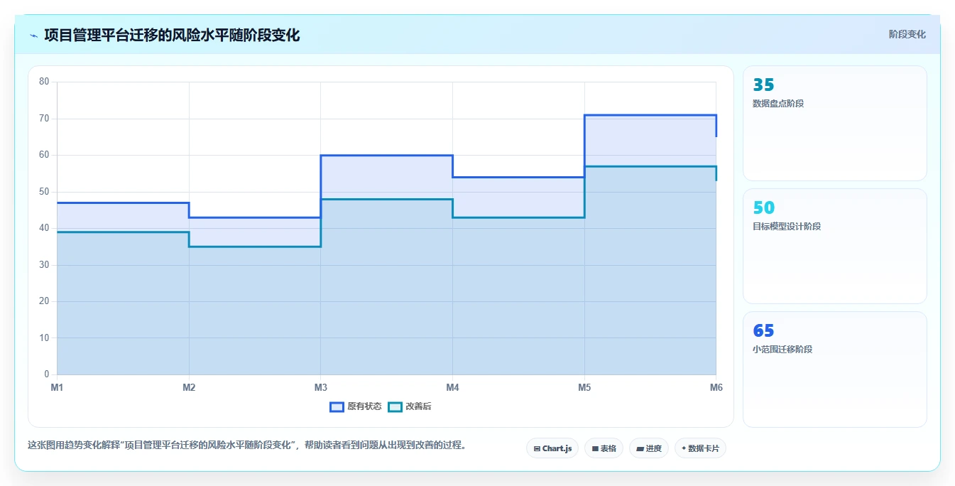
Task: Click the 20 y-axis tick label
Action: click(44, 301)
